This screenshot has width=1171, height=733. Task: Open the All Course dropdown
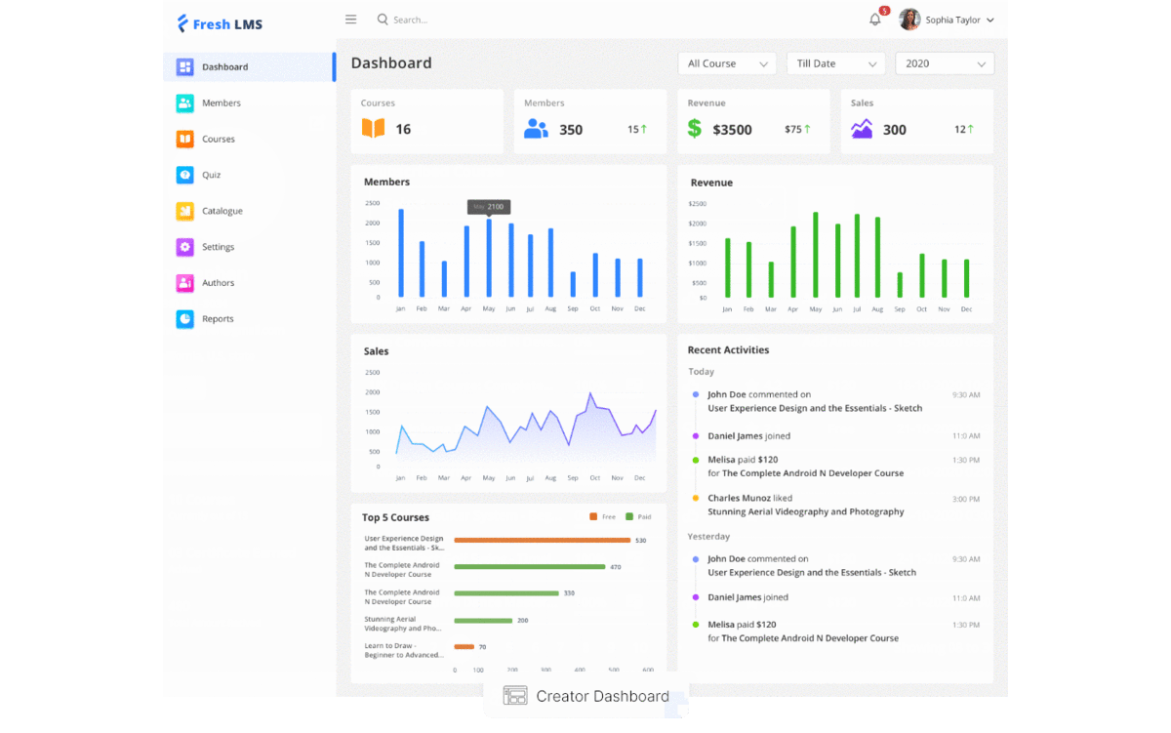click(726, 62)
